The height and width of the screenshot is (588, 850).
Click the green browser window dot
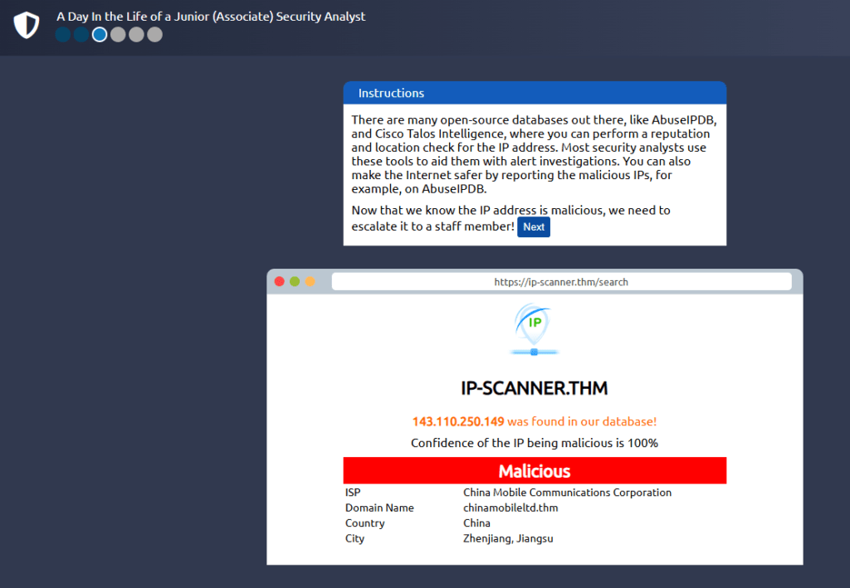click(x=295, y=282)
